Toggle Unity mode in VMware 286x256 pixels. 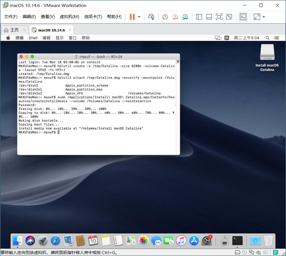point(228,16)
